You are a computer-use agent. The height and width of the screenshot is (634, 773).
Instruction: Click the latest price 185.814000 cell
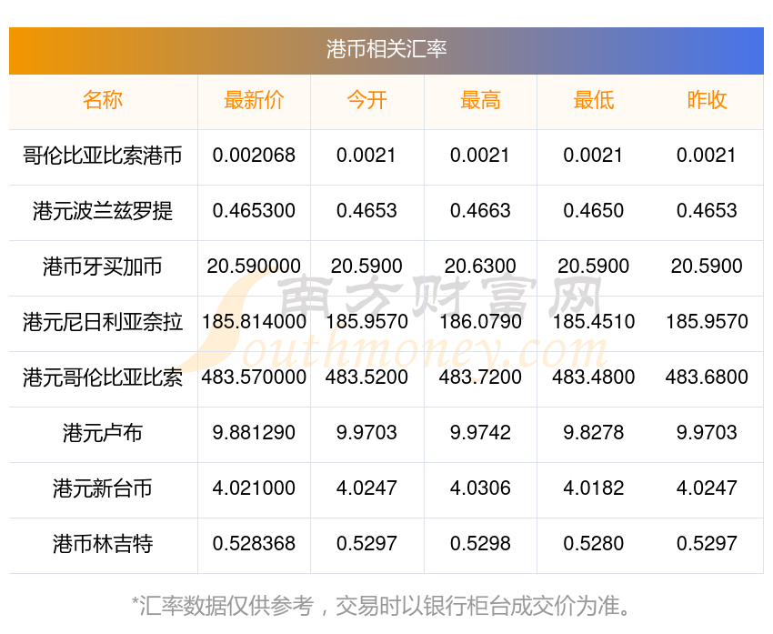click(254, 322)
